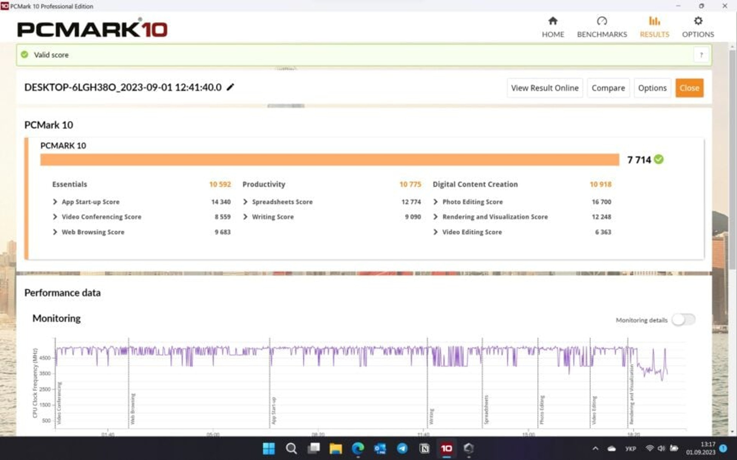This screenshot has height=460, width=737.
Task: Open File Explorer from taskbar
Action: (335, 448)
